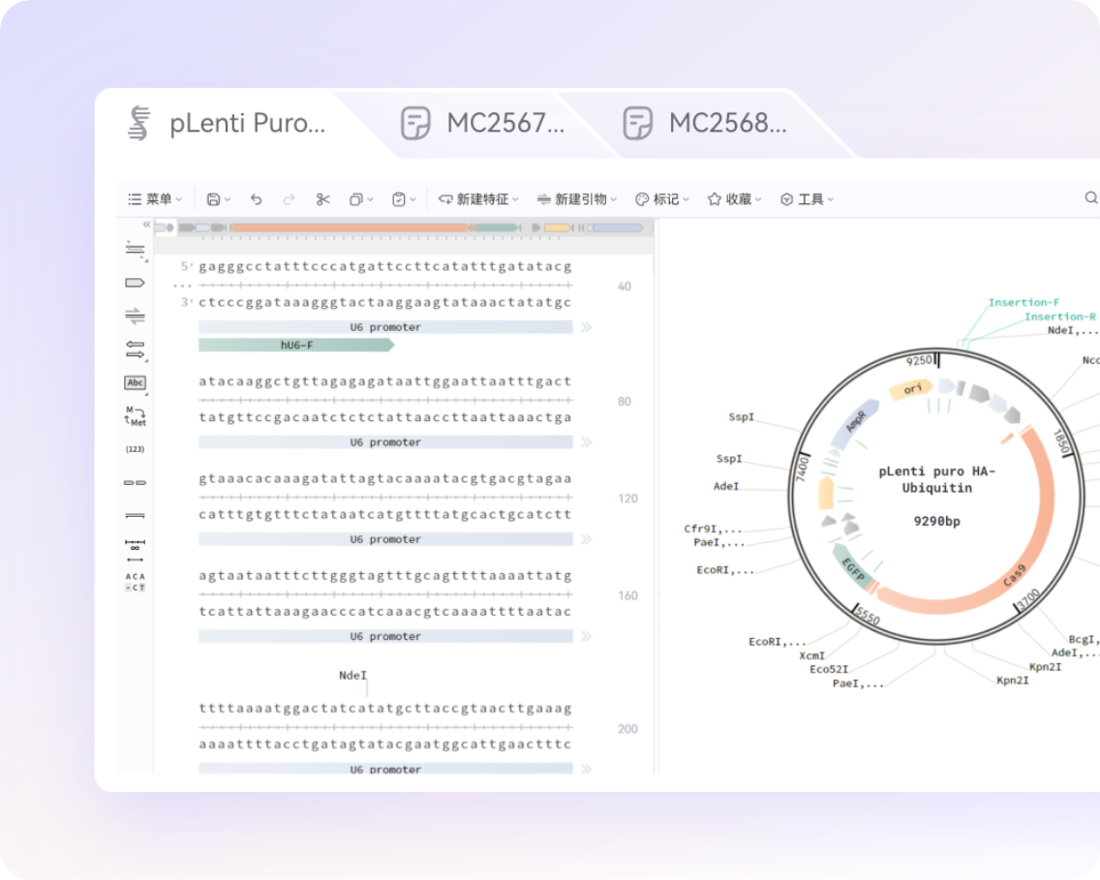Expand the paste options arrow
Screen dimensions: 1100x880
pos(413,199)
